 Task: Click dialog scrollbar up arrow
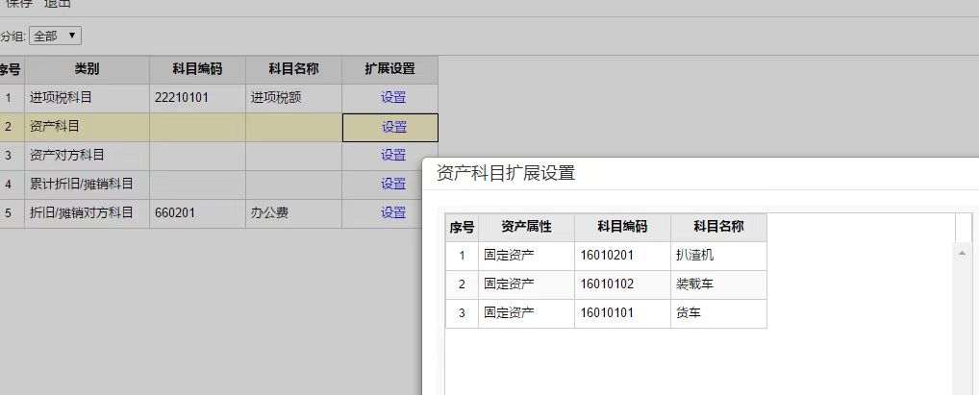coord(964,252)
